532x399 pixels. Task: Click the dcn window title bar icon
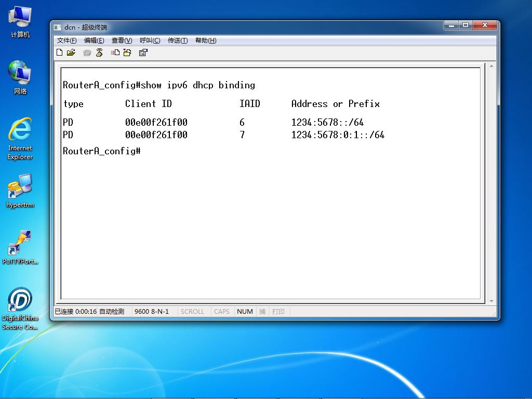(58, 28)
